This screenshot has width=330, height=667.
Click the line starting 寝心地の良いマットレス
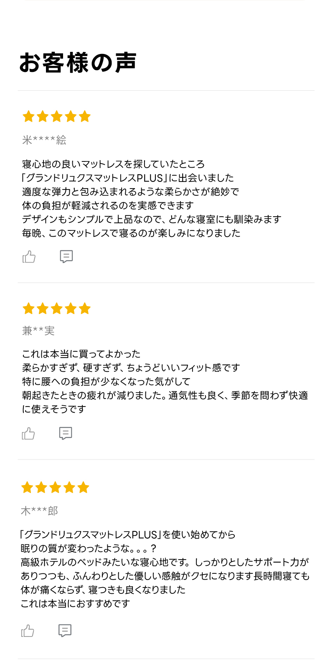tap(113, 164)
